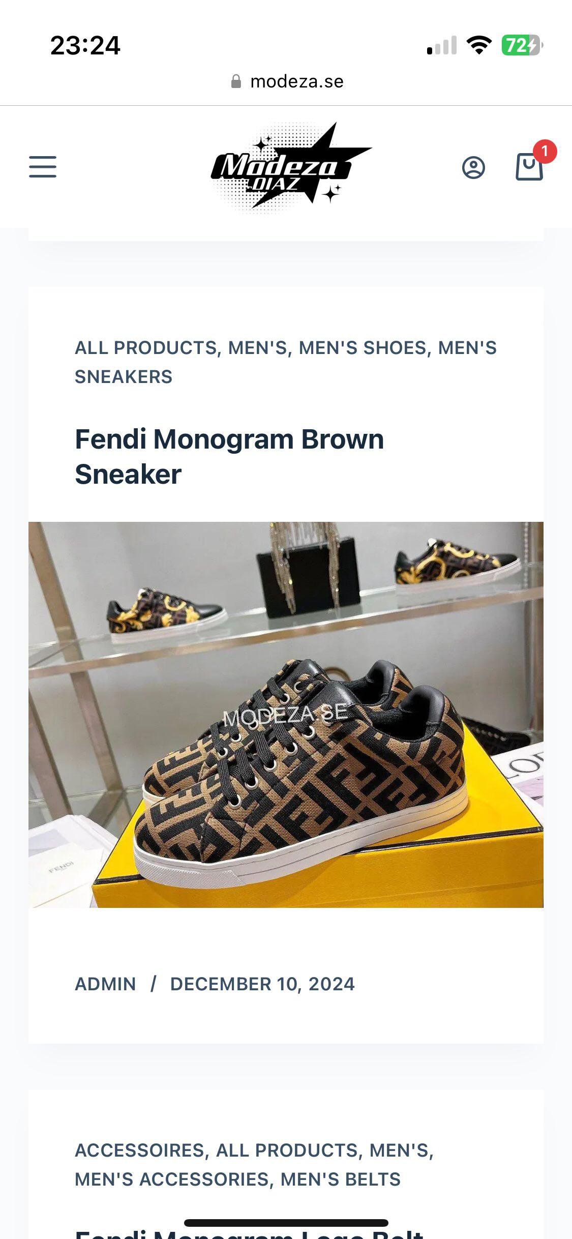The width and height of the screenshot is (572, 1239).
Task: Select the modeza.se address bar
Action: 286,81
